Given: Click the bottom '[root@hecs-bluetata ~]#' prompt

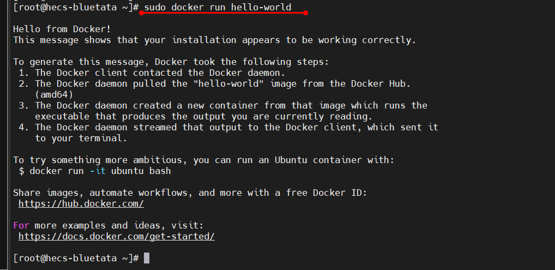Looking at the screenshot, I should click(76, 257).
